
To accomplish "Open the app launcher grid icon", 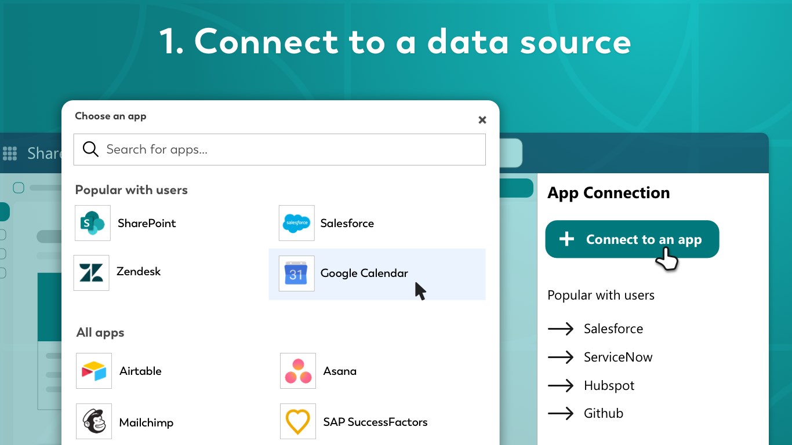I will tap(10, 153).
